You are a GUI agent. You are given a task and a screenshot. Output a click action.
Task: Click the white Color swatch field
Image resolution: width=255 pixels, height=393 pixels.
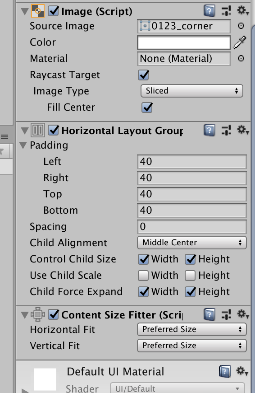tap(183, 42)
